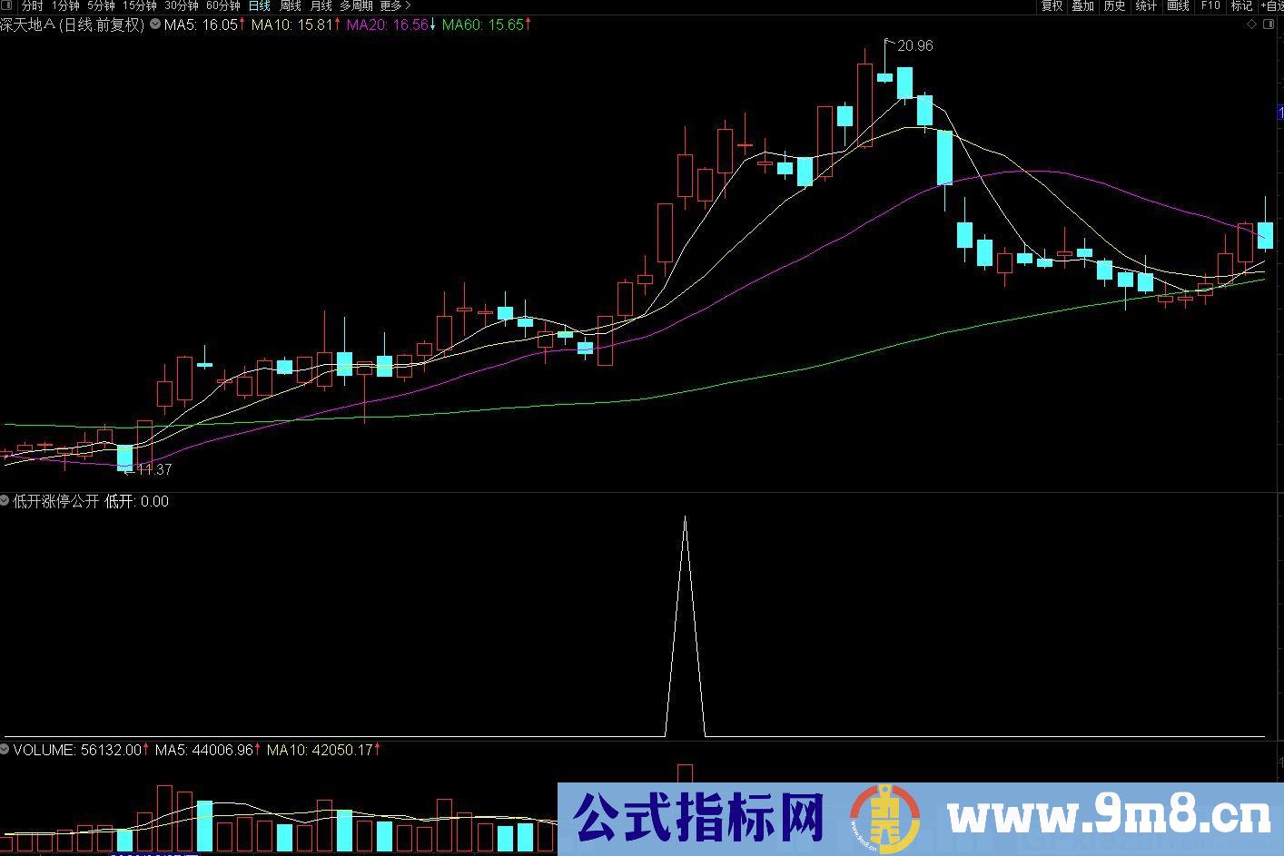
Task: Click the white signal spike peak
Action: point(686,518)
